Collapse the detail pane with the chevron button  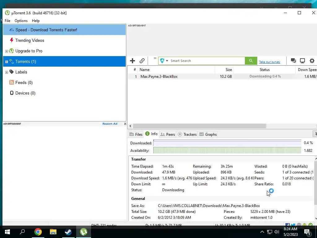315,134
